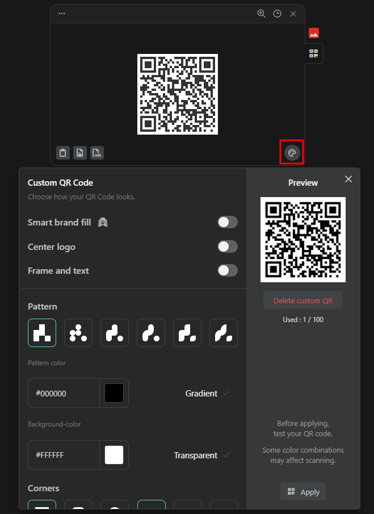The height and width of the screenshot is (514, 374).
Task: Pick the black pattern color swatch
Action: [114, 393]
